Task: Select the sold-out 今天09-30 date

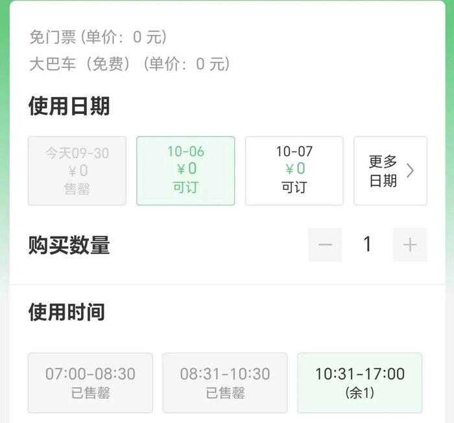Action: tap(77, 170)
